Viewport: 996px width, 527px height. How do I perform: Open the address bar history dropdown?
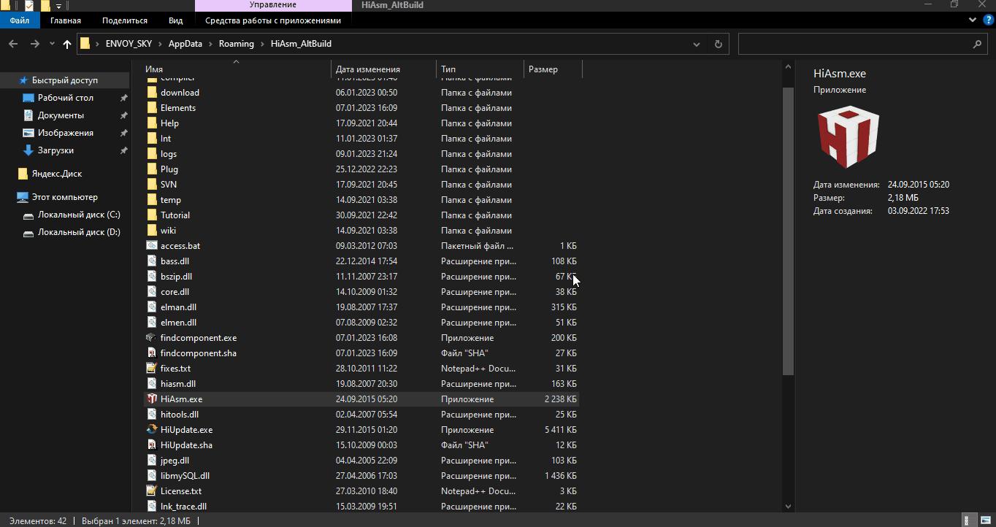pos(698,44)
